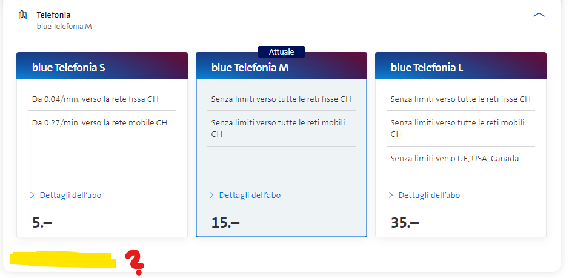Click the Attuale badge on Telefonia M

coord(281,52)
